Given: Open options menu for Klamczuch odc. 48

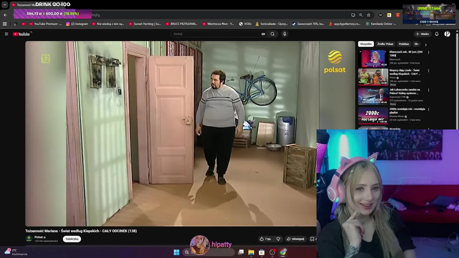Looking at the screenshot, I should click(429, 52).
